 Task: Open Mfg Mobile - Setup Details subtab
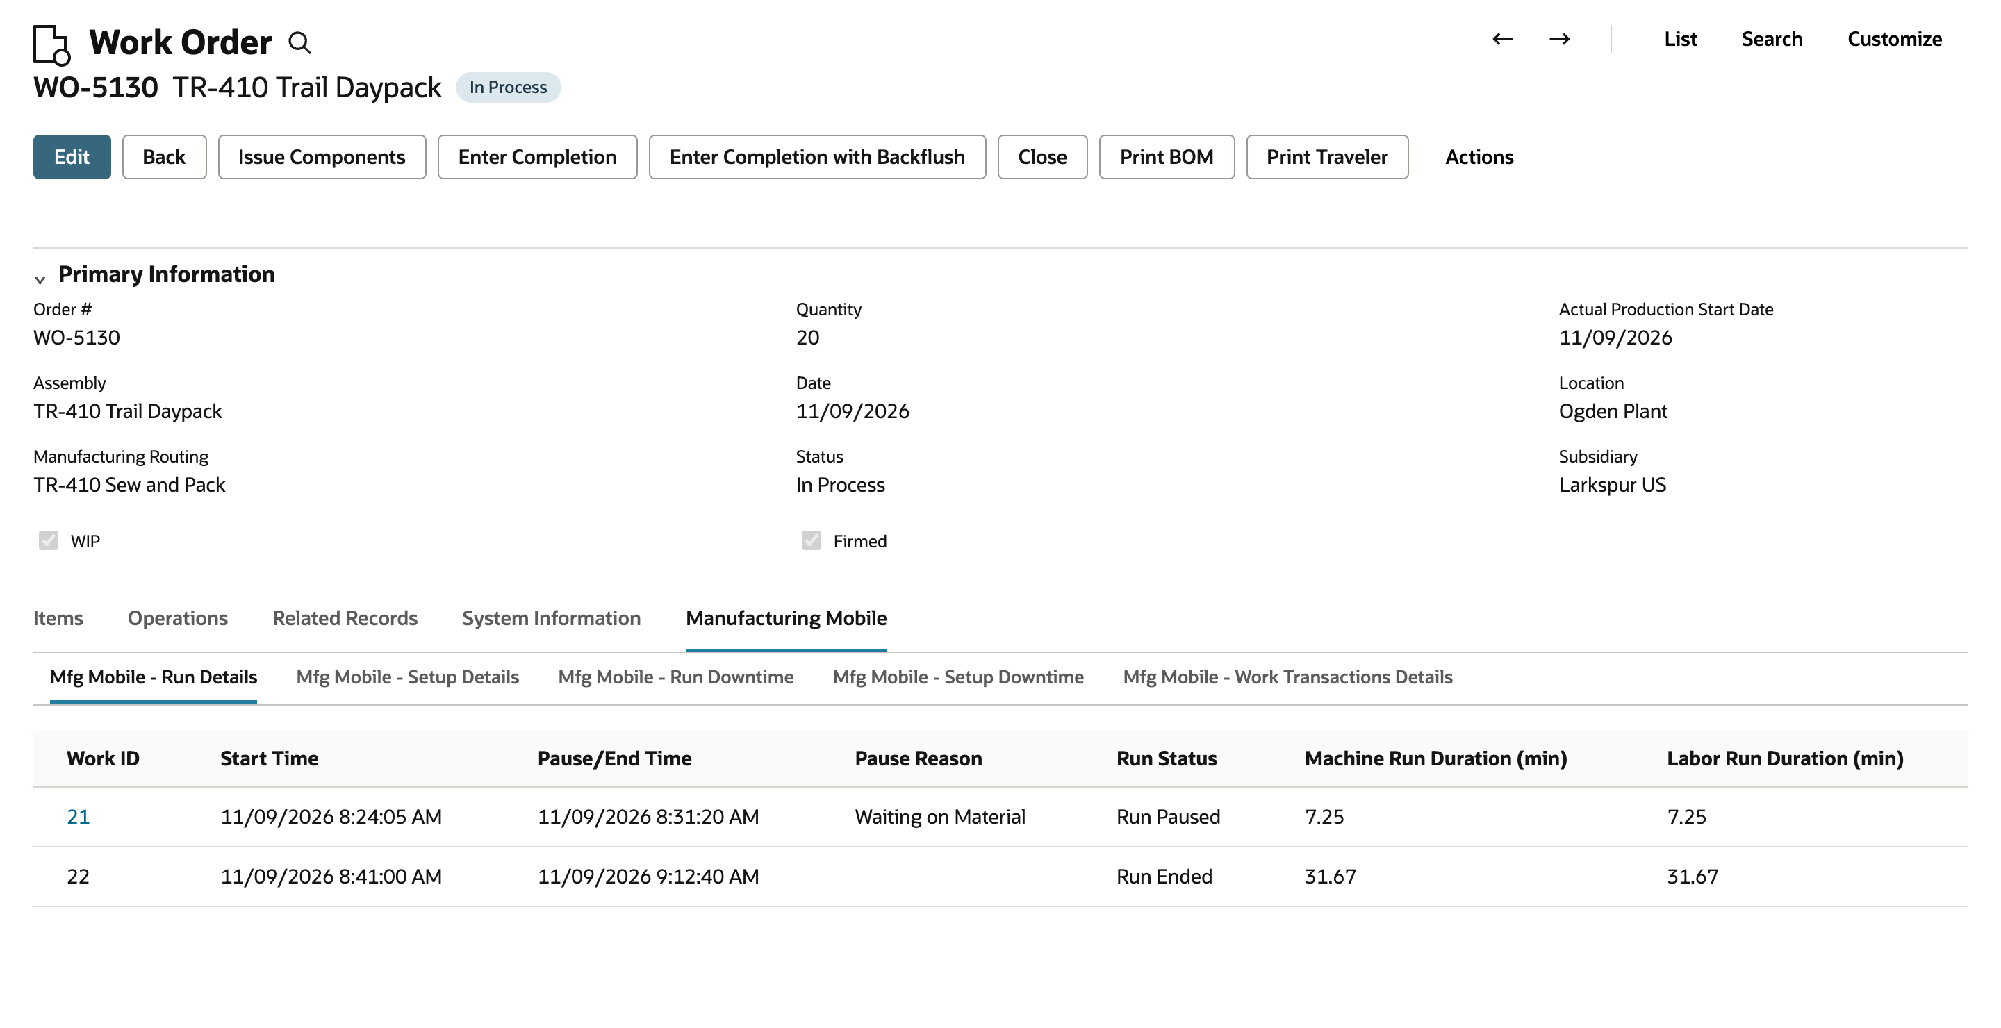click(408, 677)
